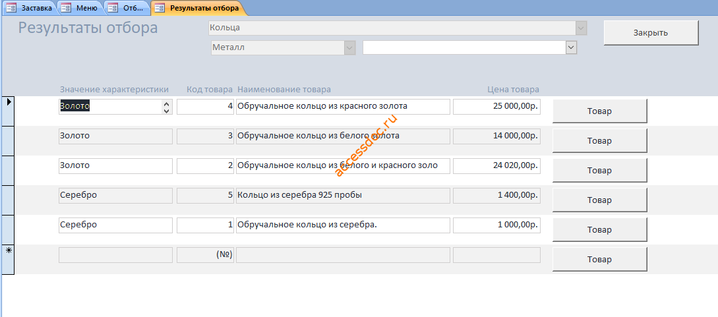The image size is (718, 317).
Task: Click the spinner arrows in selected Золото field
Action: point(166,107)
